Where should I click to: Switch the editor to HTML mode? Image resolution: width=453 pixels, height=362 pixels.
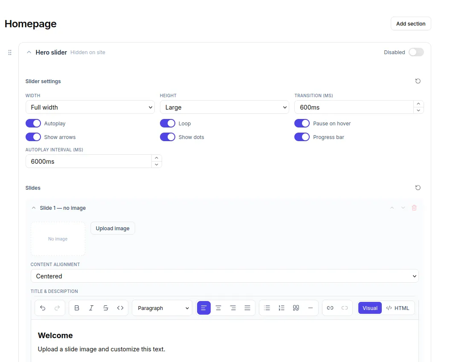[x=398, y=308]
